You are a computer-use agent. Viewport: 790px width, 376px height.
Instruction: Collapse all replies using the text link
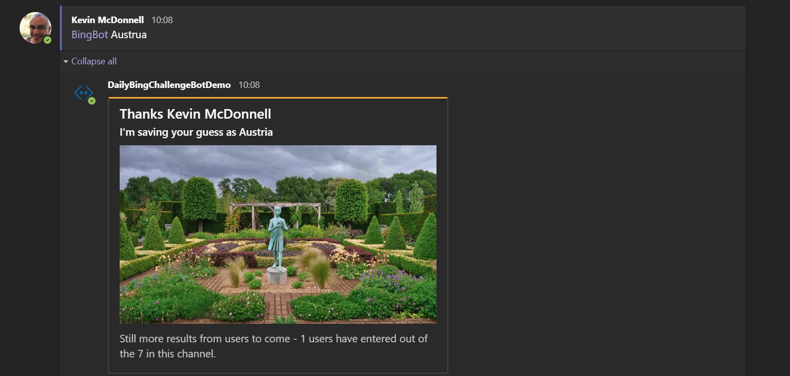pyautogui.click(x=94, y=61)
